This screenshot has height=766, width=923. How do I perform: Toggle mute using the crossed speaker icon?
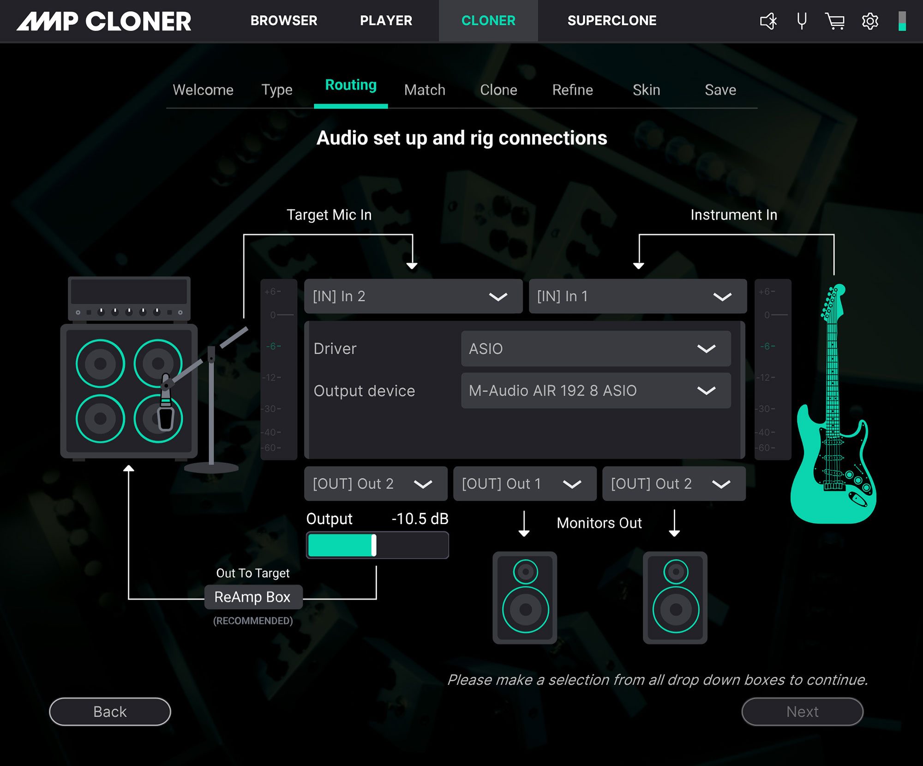click(767, 20)
